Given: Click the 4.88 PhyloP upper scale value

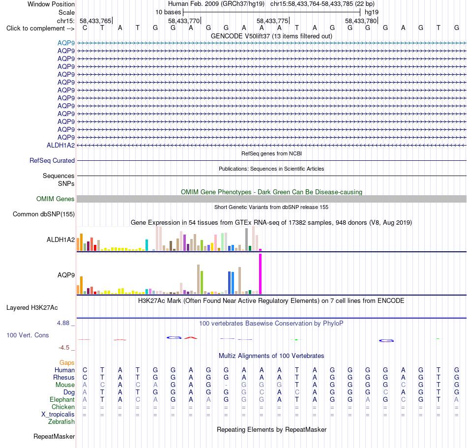Looking at the screenshot, I should coord(63,323).
